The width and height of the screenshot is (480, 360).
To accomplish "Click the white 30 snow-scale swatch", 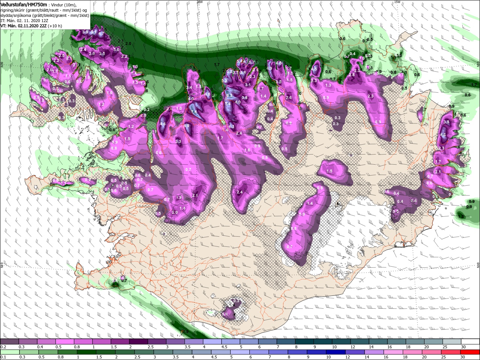I will click(469, 342).
